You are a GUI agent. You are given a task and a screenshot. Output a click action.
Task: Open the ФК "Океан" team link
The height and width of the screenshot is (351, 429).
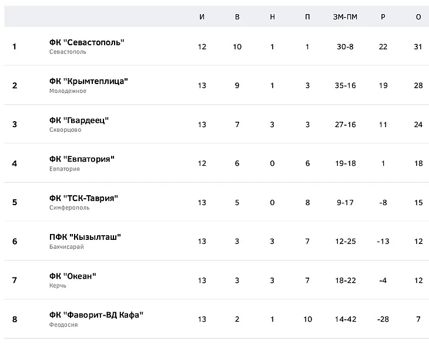tap(73, 276)
